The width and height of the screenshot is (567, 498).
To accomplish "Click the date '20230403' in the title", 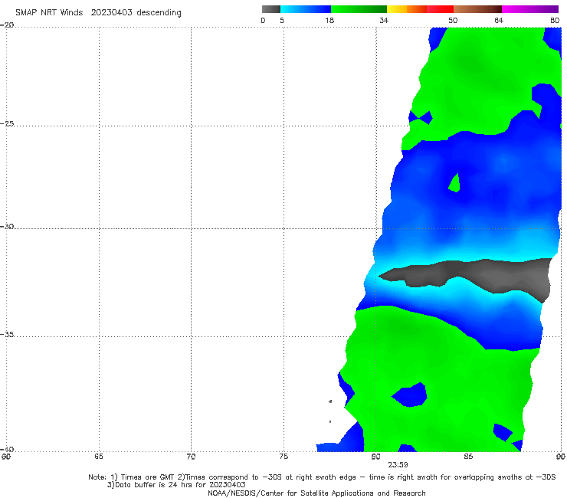I will tap(111, 13).
